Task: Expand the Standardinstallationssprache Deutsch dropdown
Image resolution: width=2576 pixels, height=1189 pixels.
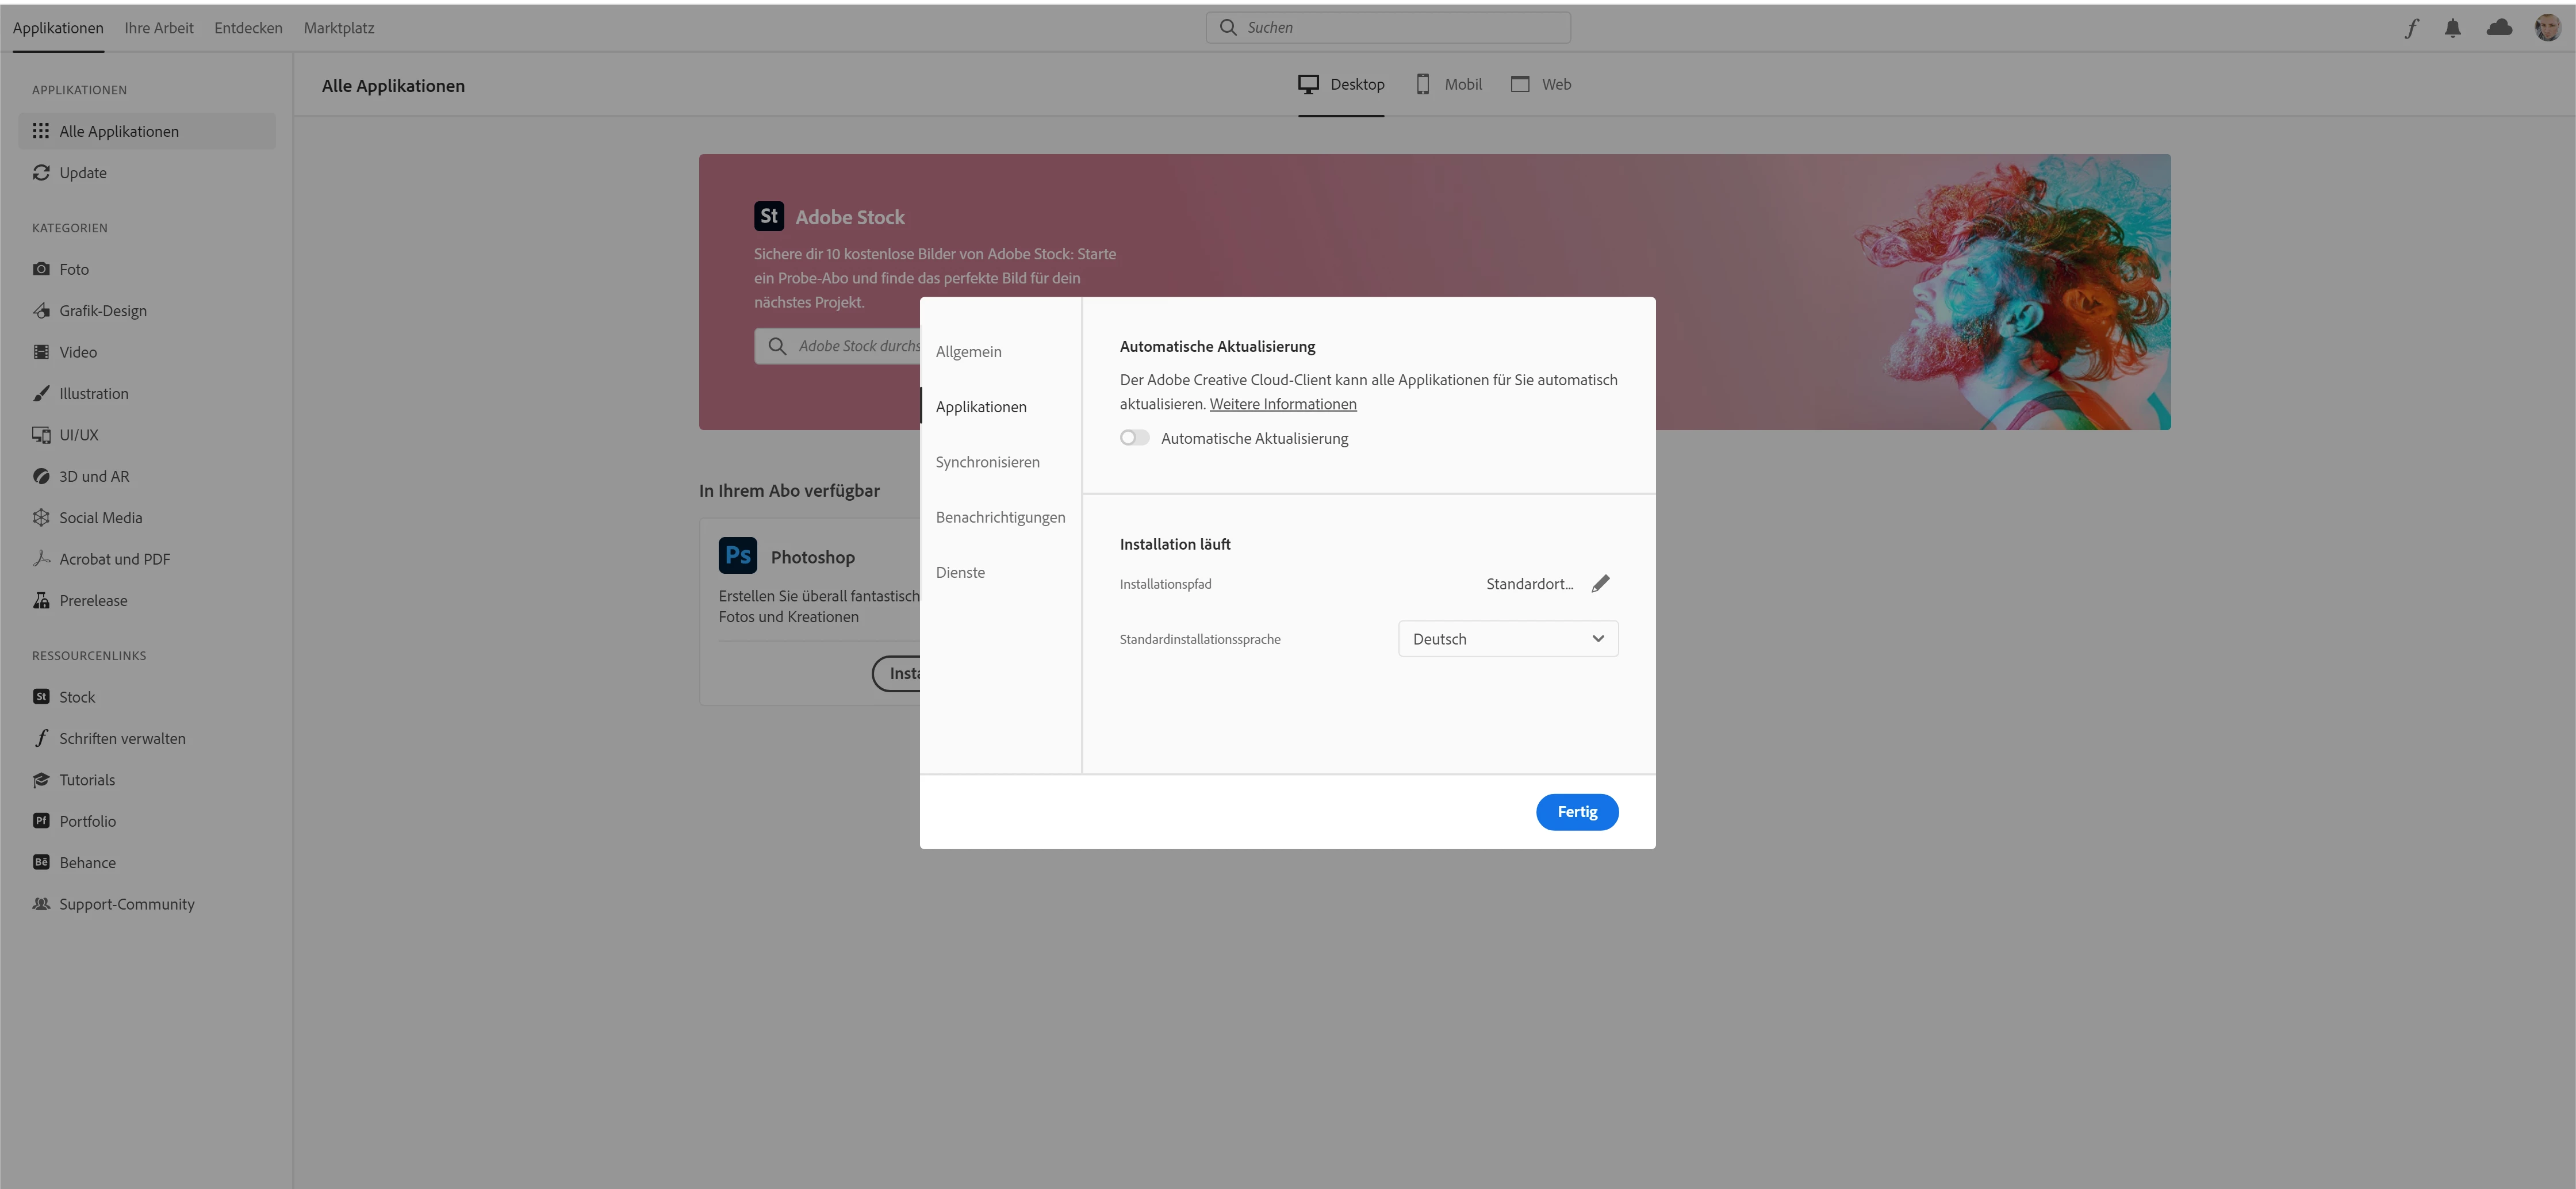Action: pos(1507,639)
